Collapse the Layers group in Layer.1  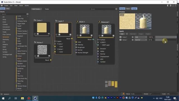tap(56, 41)
